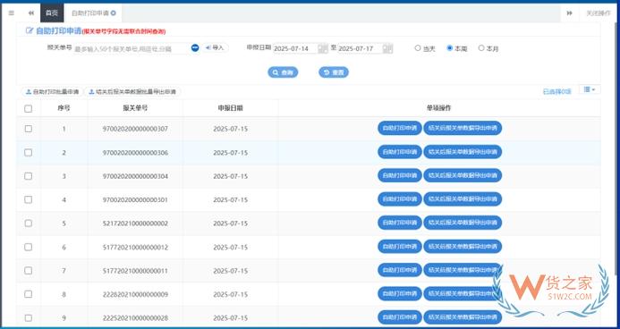Screen dimensions: 620x329
Task: Open the calendar icon for end date
Action: point(387,48)
